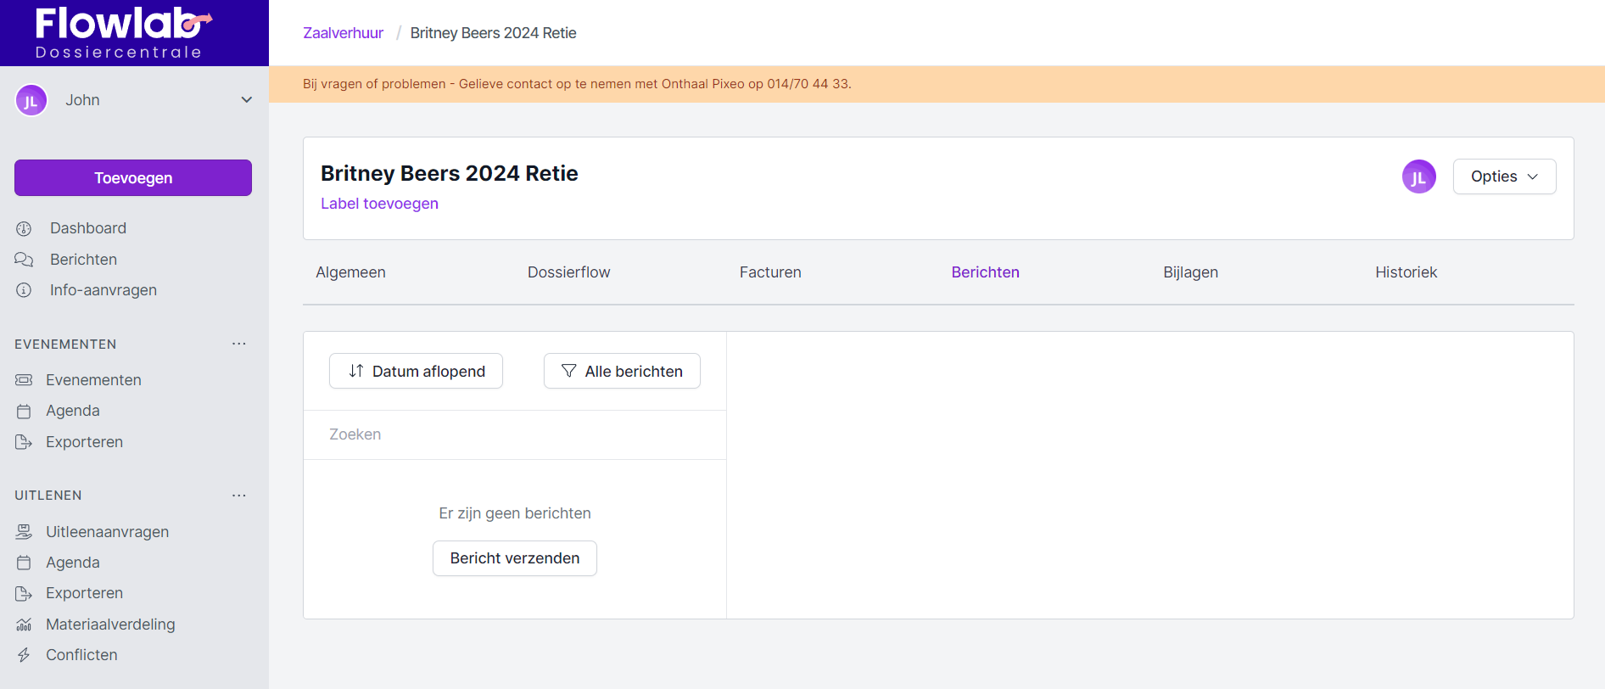Open the Opties dropdown
The height and width of the screenshot is (689, 1605).
click(1504, 176)
